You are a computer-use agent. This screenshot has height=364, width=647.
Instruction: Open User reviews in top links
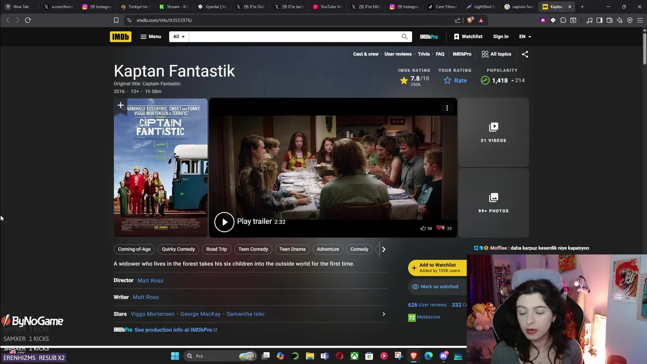[398, 54]
